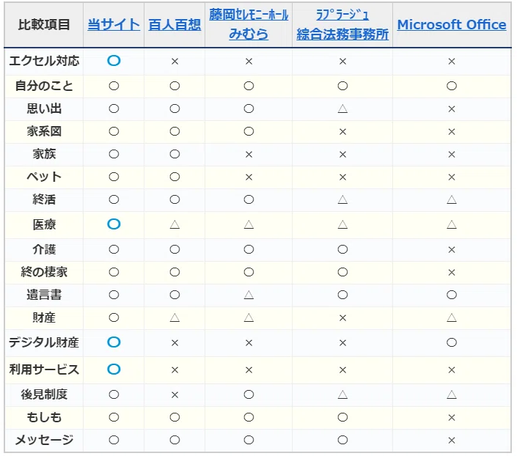Click Microsoft Office circle in 遺言書 row
Viewport: 517px width, 456px height.
click(452, 295)
